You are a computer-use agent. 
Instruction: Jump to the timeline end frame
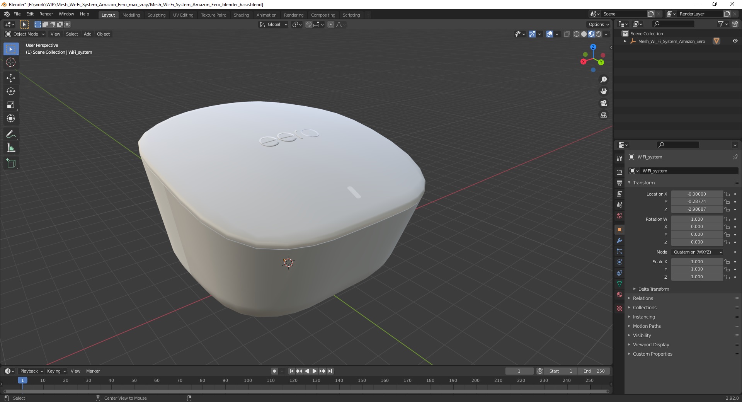(x=330, y=371)
